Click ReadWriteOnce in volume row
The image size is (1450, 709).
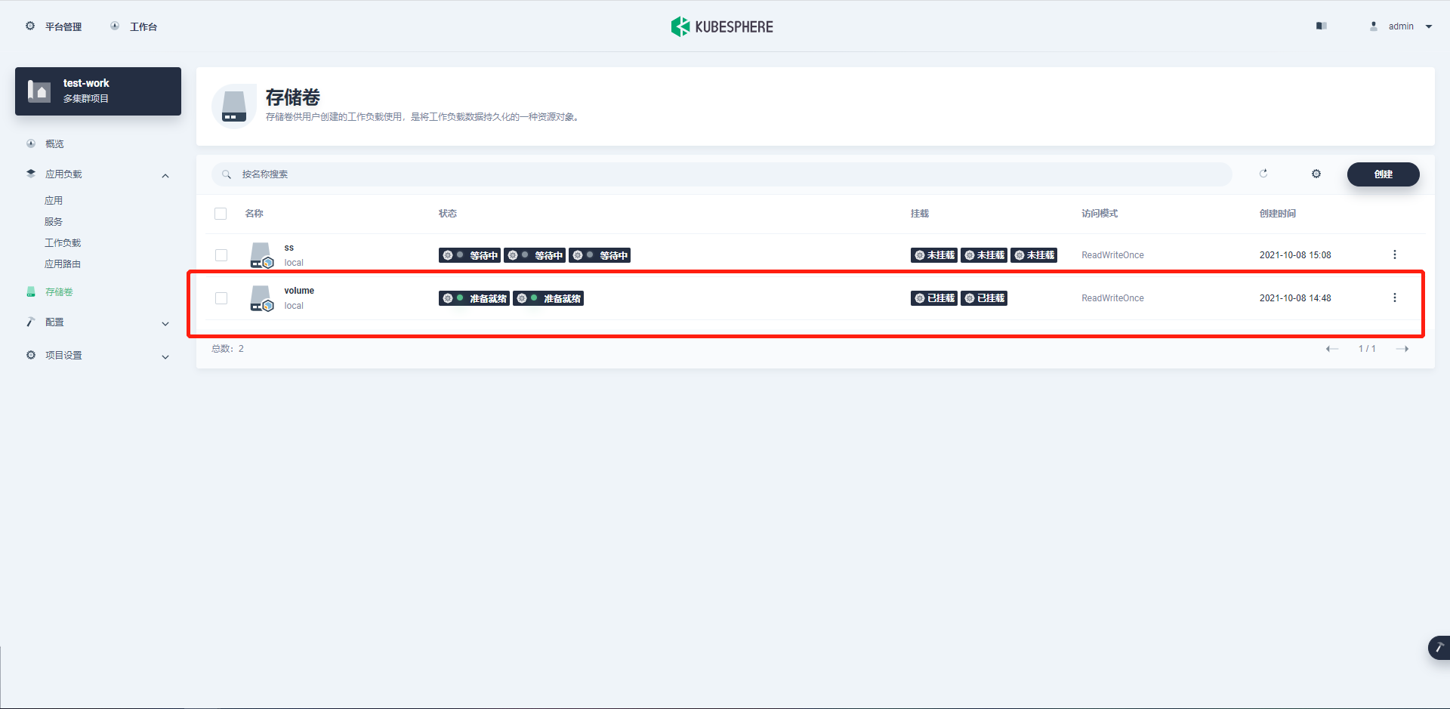point(1112,298)
